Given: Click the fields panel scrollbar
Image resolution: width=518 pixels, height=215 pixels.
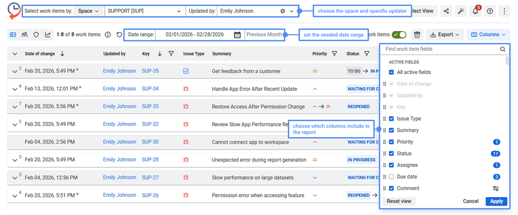Looking at the screenshot, I should point(507,61).
